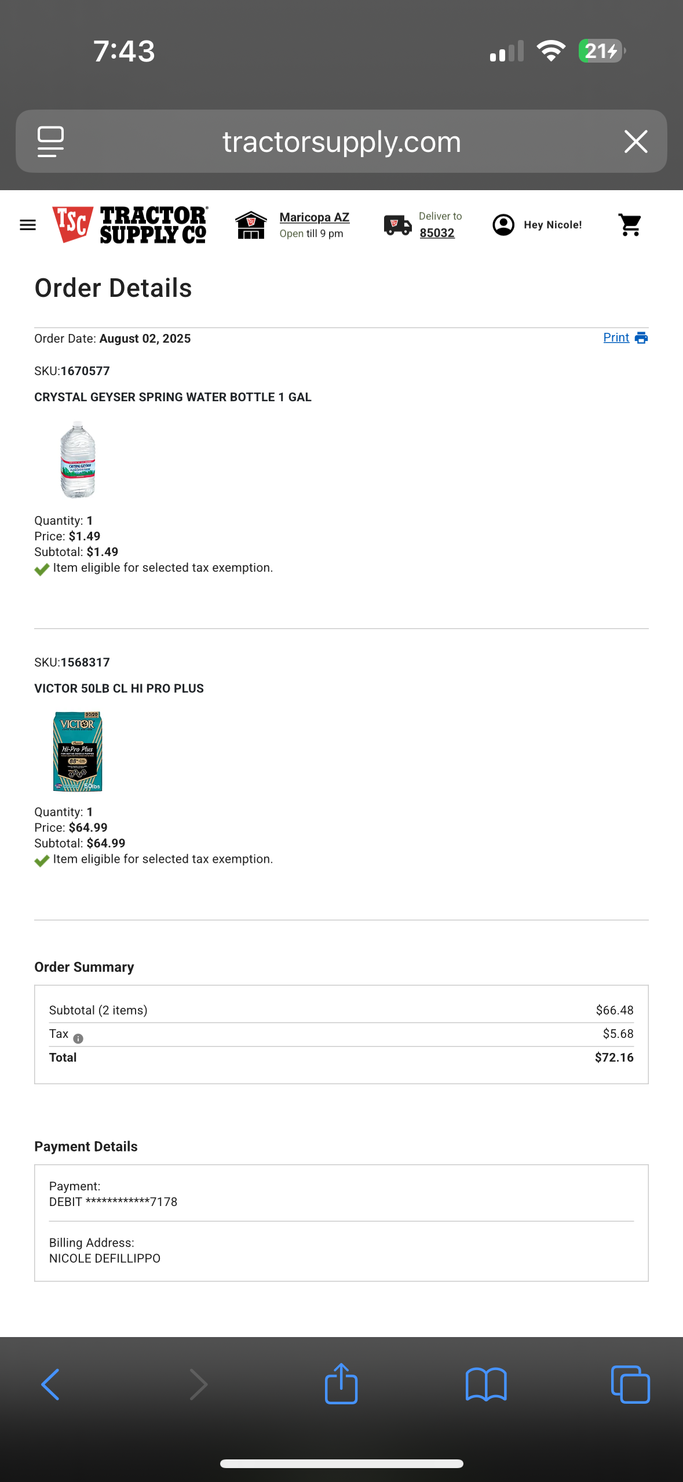Open the hamburger navigation menu

(x=28, y=225)
